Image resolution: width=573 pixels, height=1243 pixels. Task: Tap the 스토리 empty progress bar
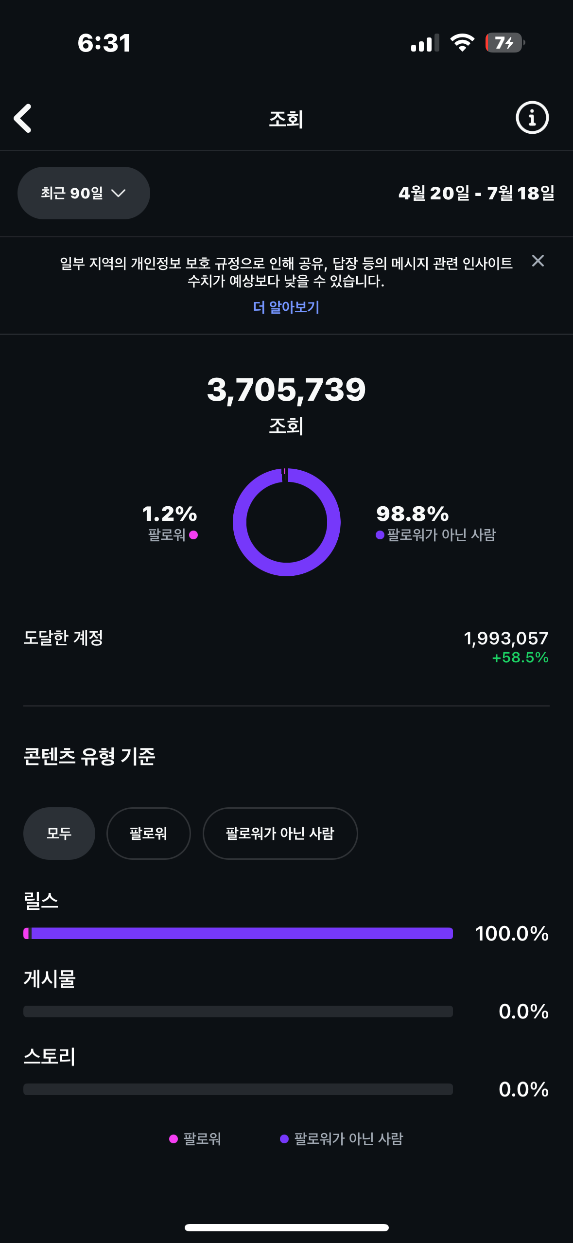tap(238, 1089)
